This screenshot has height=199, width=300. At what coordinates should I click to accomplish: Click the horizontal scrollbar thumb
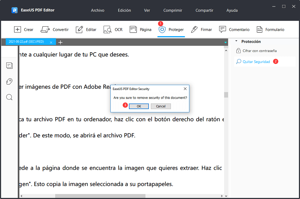pyautogui.click(x=100, y=196)
